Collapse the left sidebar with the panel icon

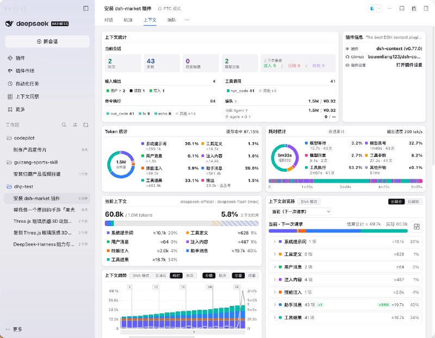[x=86, y=8]
